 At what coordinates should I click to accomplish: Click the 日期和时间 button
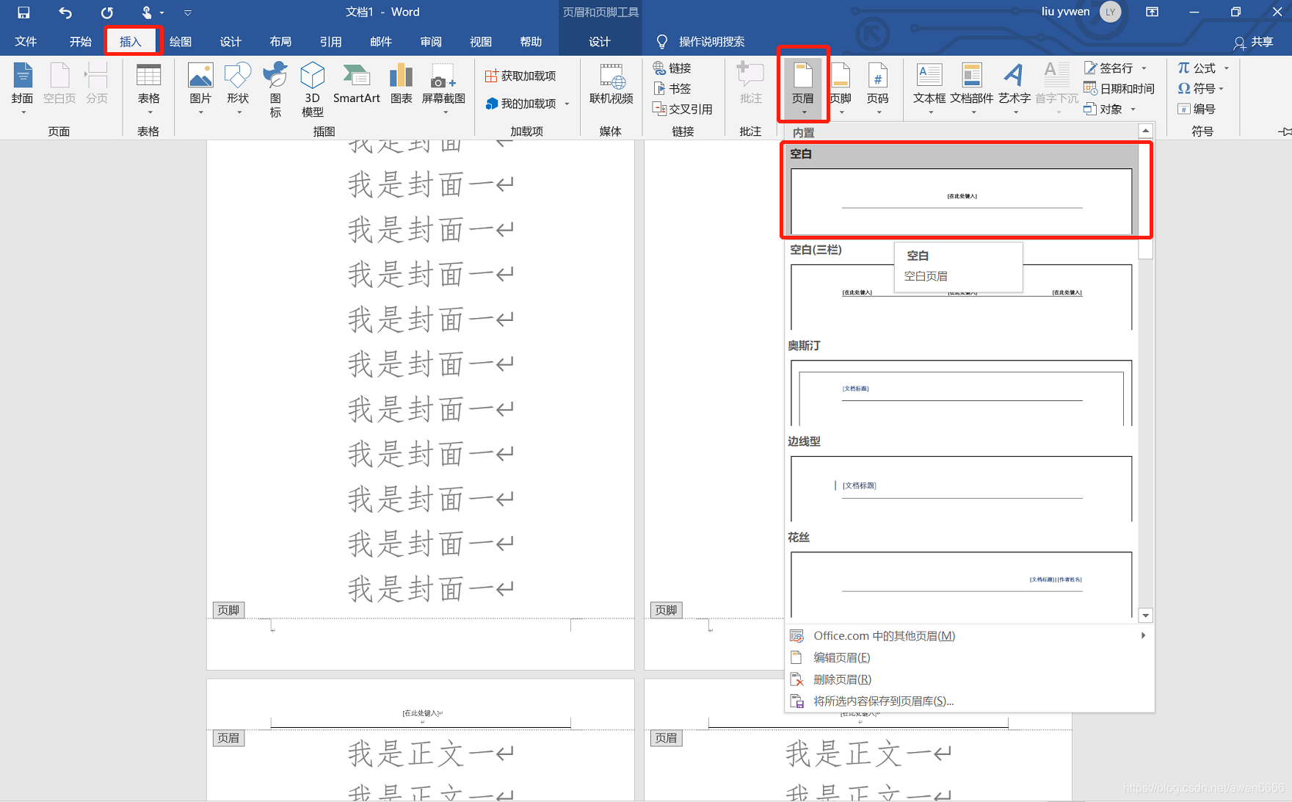coord(1119,88)
